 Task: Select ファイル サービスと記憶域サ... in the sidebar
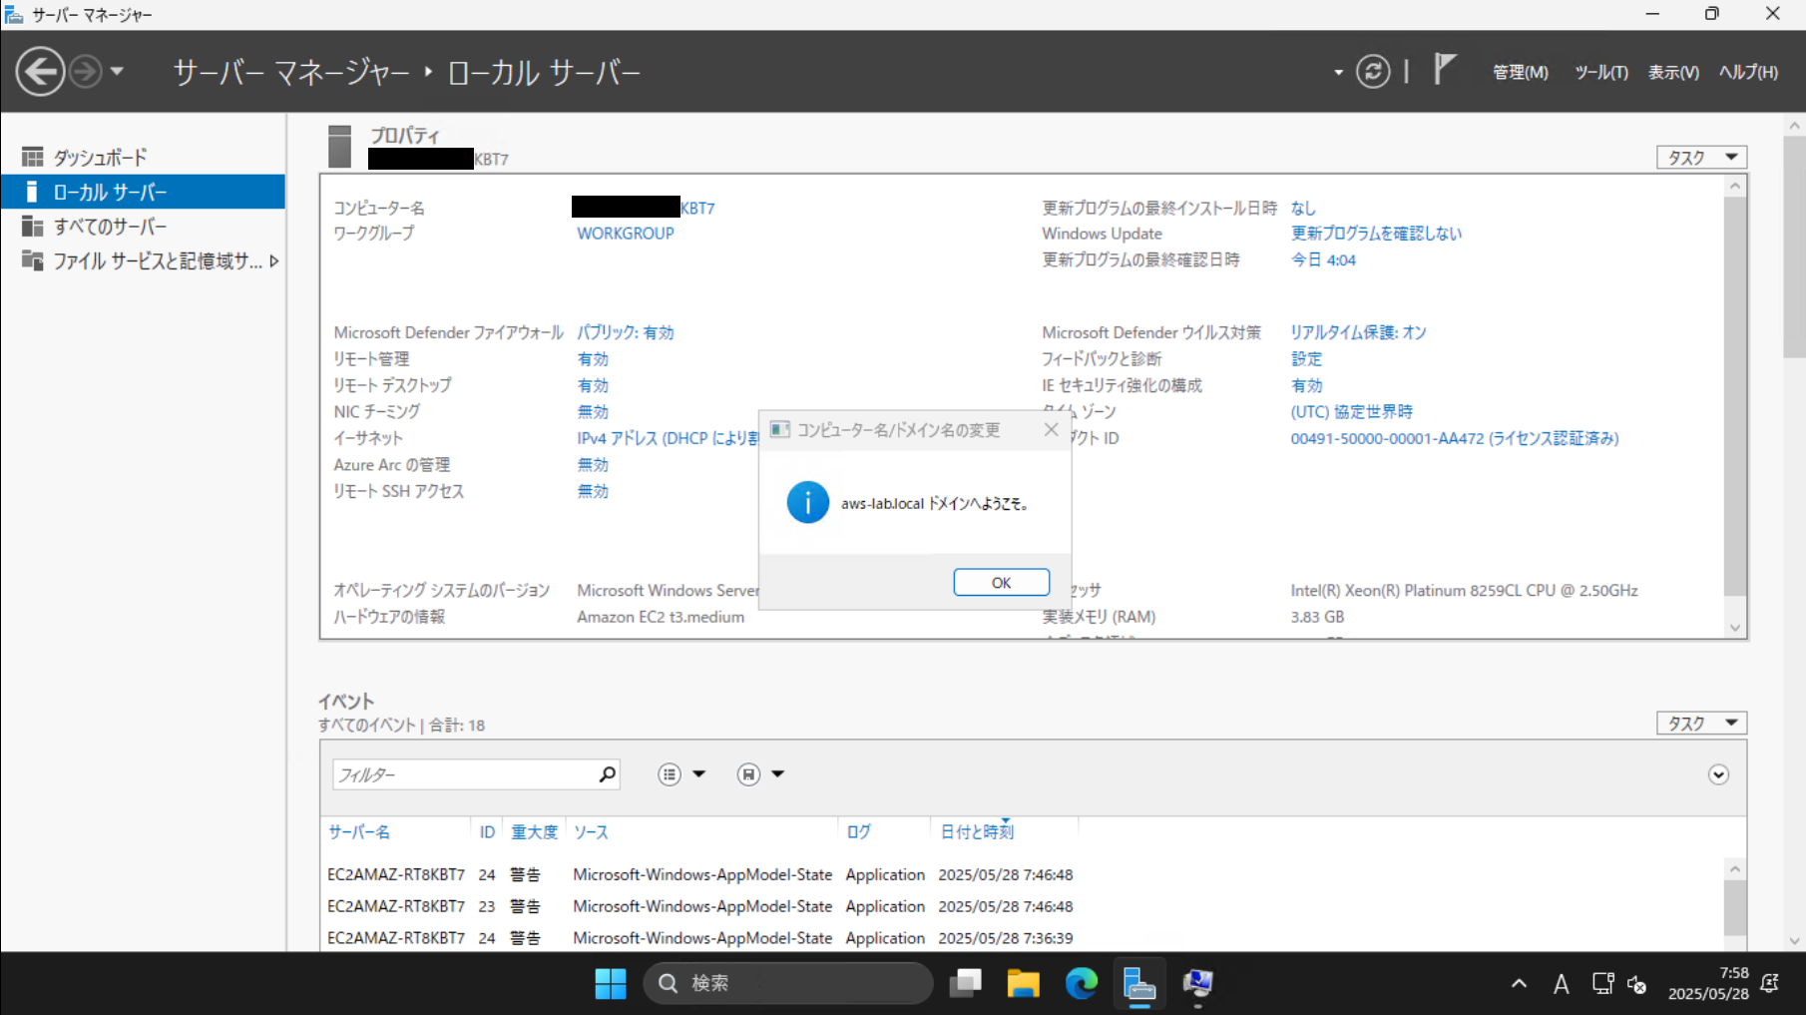[143, 260]
